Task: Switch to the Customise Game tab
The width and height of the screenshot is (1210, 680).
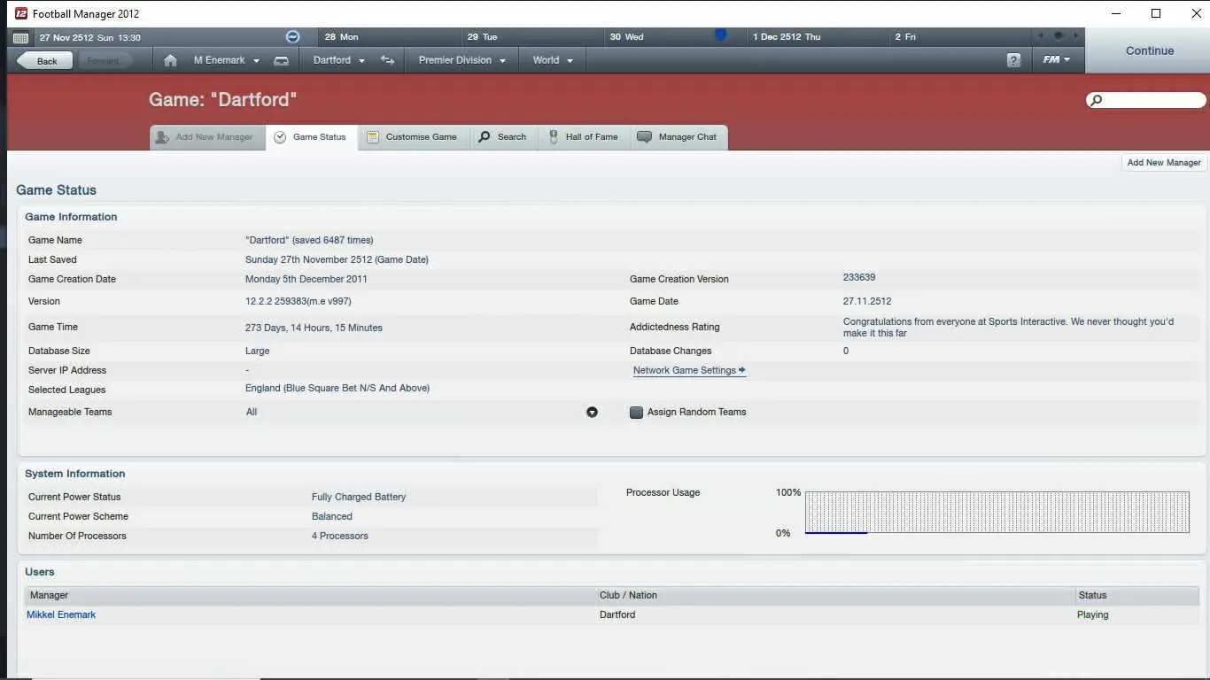Action: (413, 137)
